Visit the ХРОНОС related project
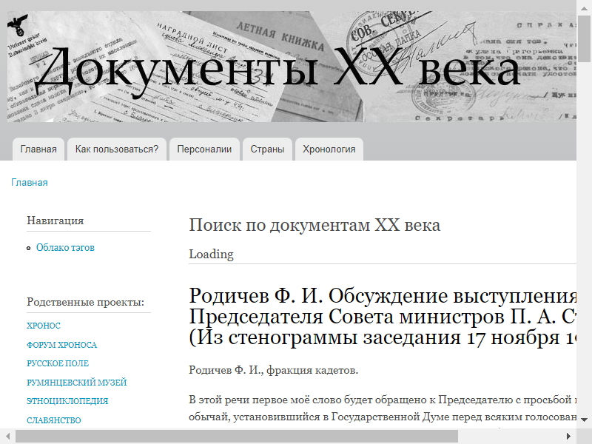 tap(44, 326)
